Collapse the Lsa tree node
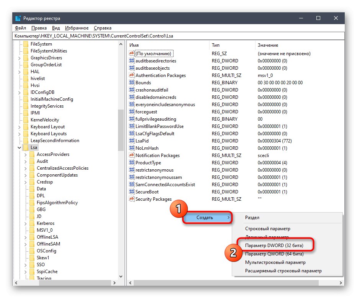This screenshot has height=298, width=357. [x=20, y=148]
